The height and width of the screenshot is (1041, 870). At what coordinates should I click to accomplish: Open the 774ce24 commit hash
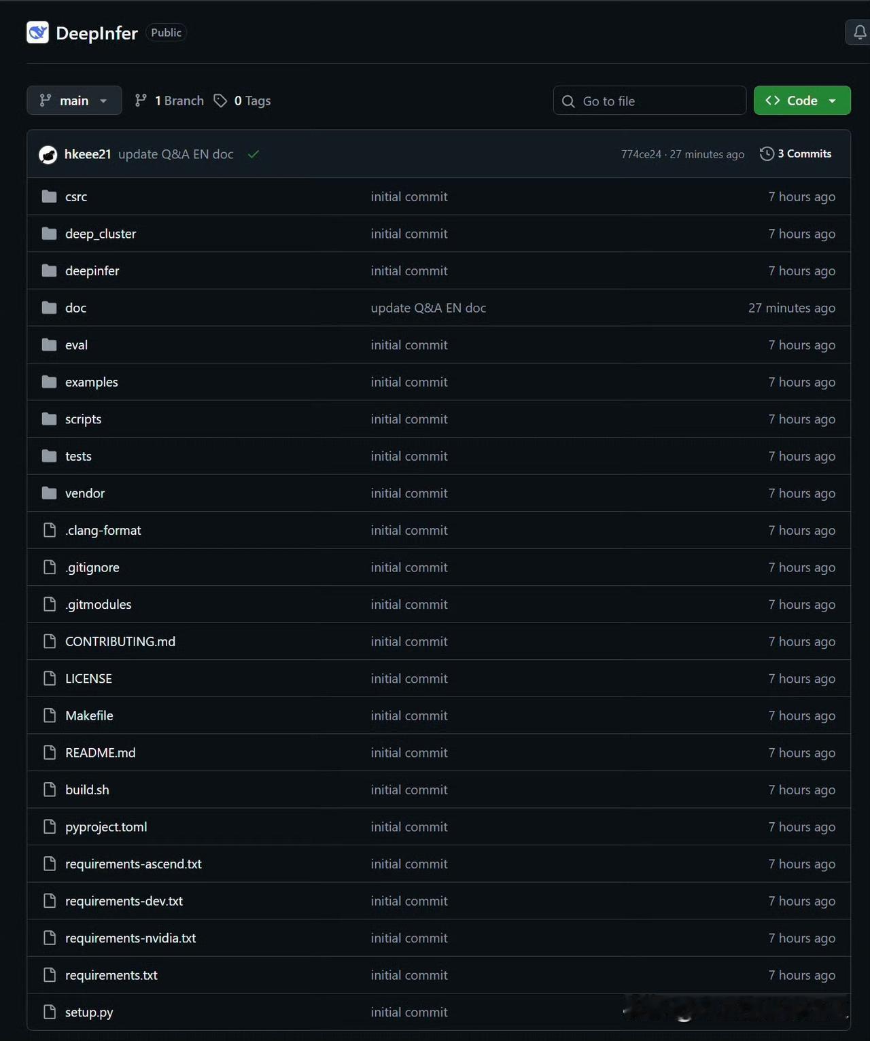(x=641, y=154)
